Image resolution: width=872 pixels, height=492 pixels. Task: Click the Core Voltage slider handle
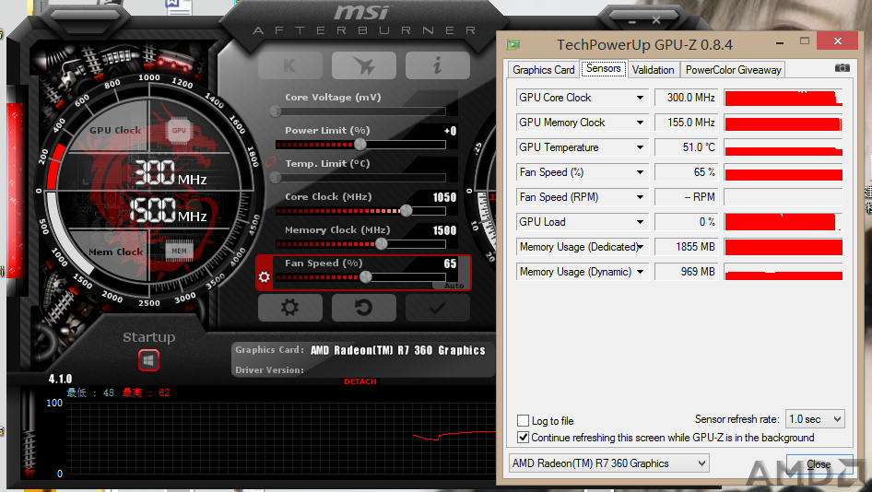click(276, 111)
